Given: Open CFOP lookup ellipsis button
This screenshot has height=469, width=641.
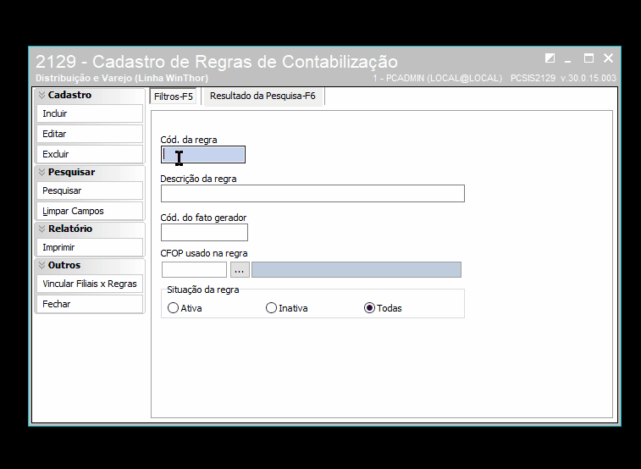Looking at the screenshot, I should click(x=240, y=270).
